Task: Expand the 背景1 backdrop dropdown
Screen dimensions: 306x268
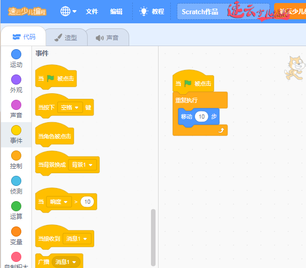Action: click(x=83, y=165)
